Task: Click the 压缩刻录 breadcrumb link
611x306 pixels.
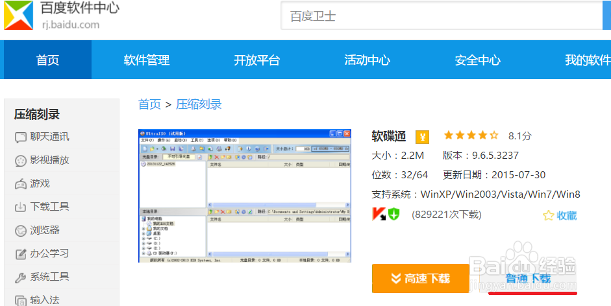Action: (199, 104)
